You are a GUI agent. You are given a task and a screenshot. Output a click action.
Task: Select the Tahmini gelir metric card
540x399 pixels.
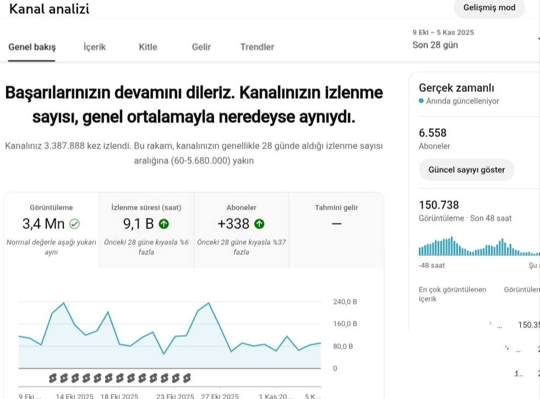336,229
